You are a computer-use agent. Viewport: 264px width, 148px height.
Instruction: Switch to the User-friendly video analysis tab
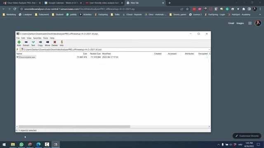[x=104, y=3]
